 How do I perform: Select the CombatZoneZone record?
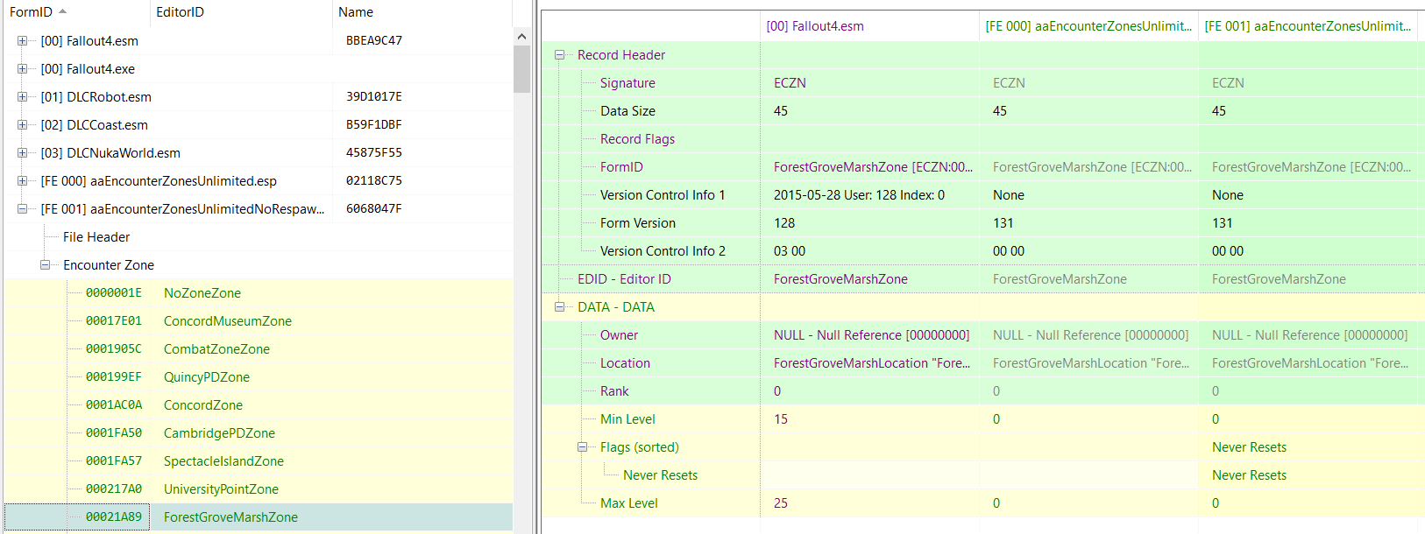coord(216,349)
